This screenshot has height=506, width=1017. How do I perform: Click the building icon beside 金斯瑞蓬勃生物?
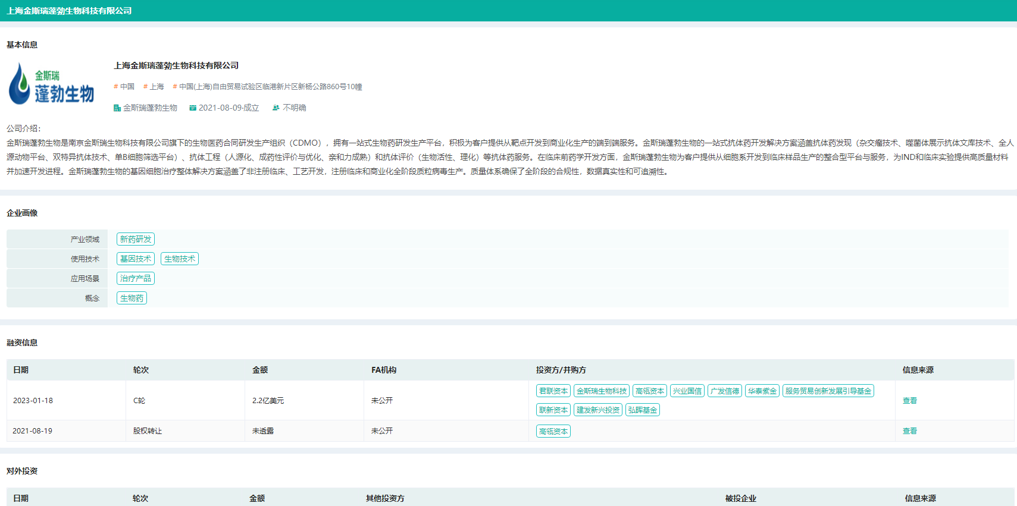117,108
